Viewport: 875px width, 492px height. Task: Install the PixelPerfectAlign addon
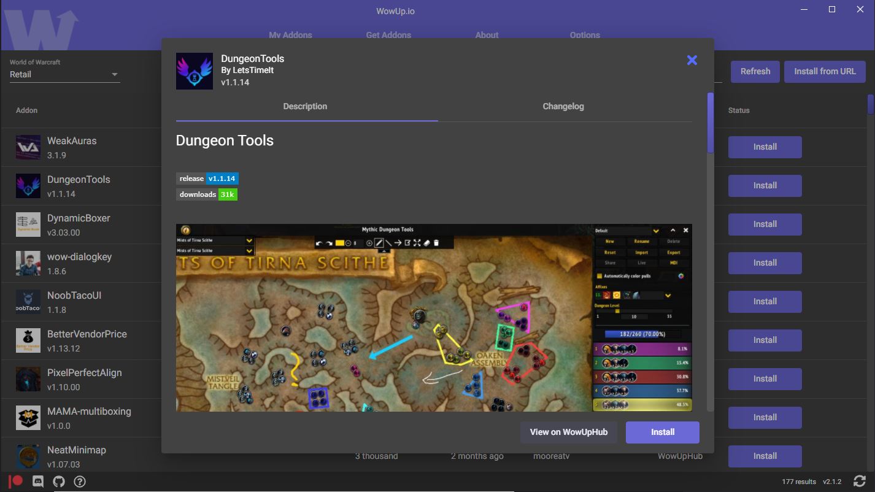[765, 379]
